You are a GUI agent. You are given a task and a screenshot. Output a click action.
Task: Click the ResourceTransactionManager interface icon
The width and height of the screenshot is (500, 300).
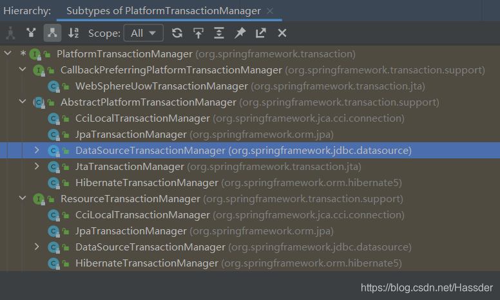(39, 200)
